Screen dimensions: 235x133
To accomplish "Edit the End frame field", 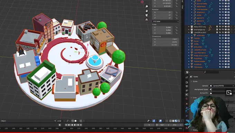I will (177, 125).
